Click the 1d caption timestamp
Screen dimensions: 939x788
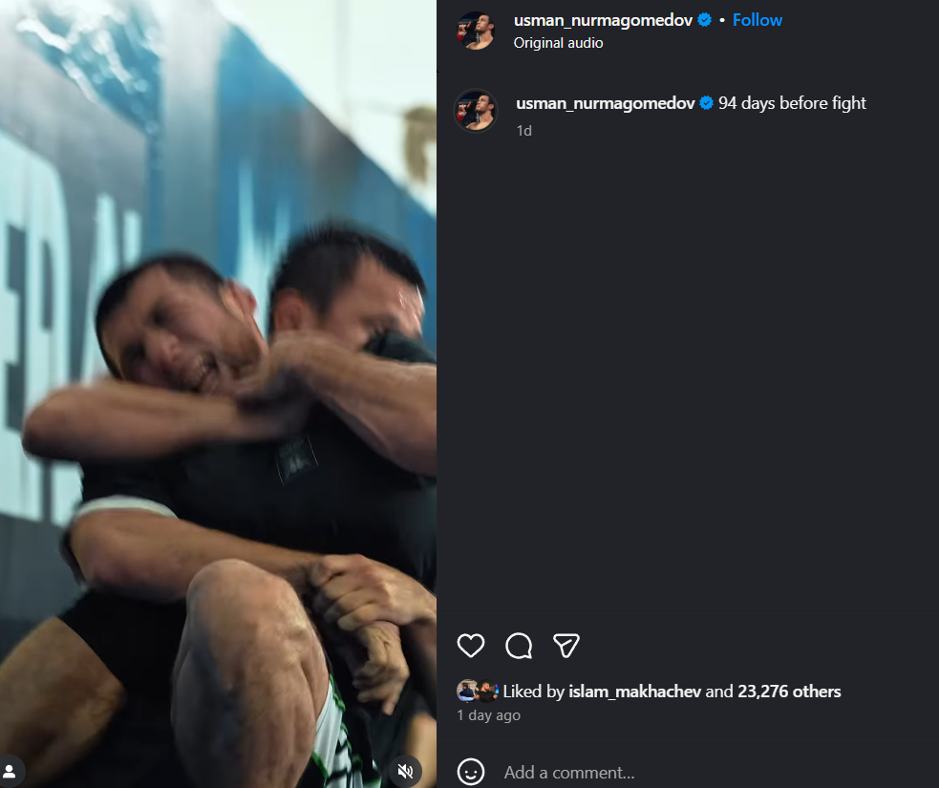coord(524,131)
